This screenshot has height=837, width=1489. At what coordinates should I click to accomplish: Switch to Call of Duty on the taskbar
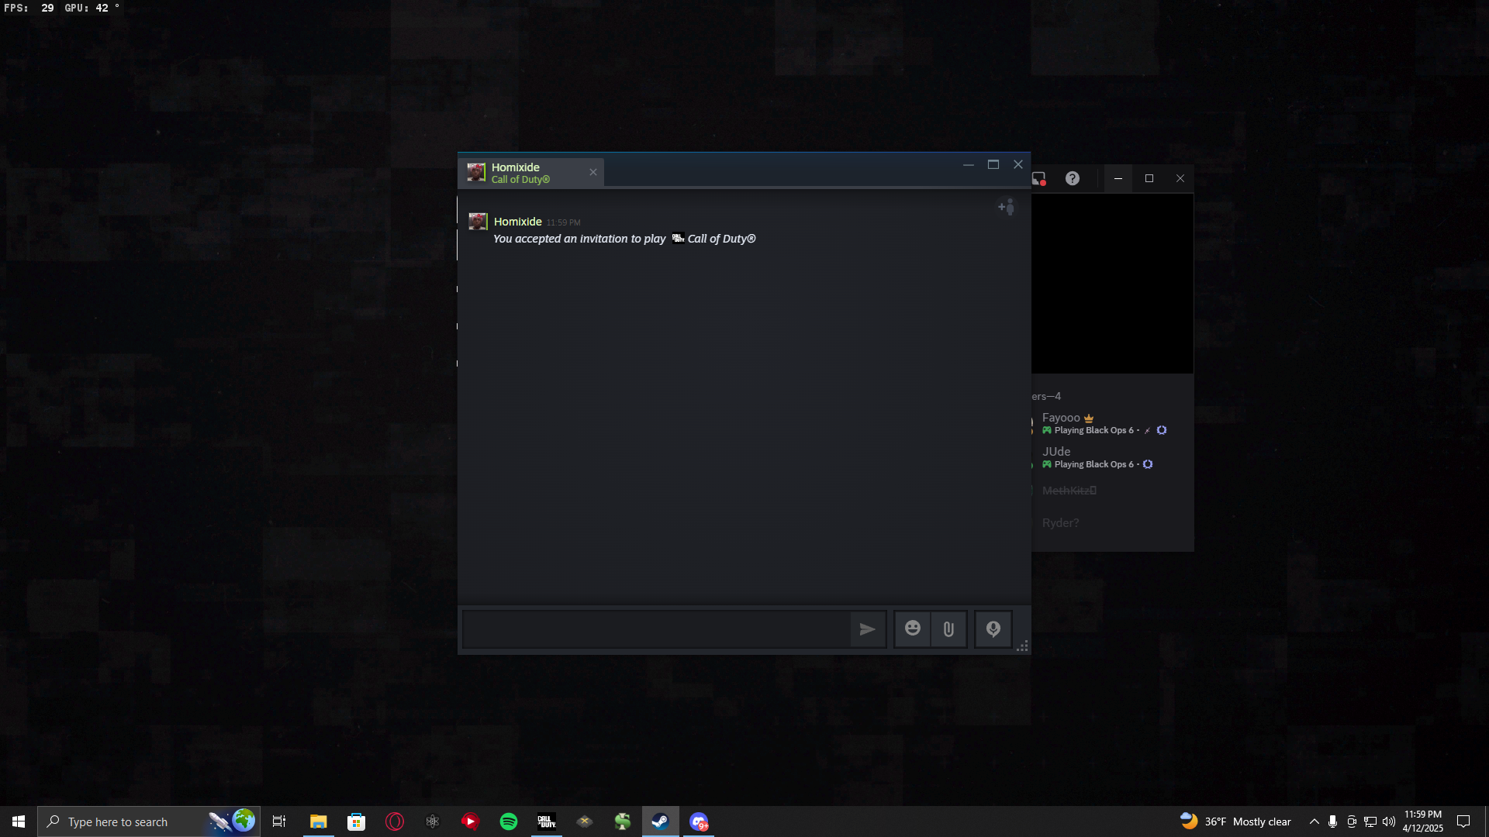coord(547,821)
